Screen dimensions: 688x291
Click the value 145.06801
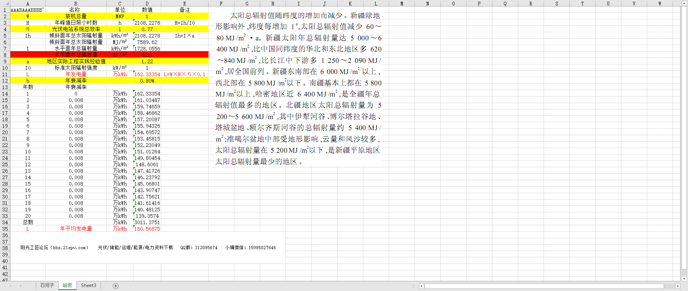click(x=147, y=184)
